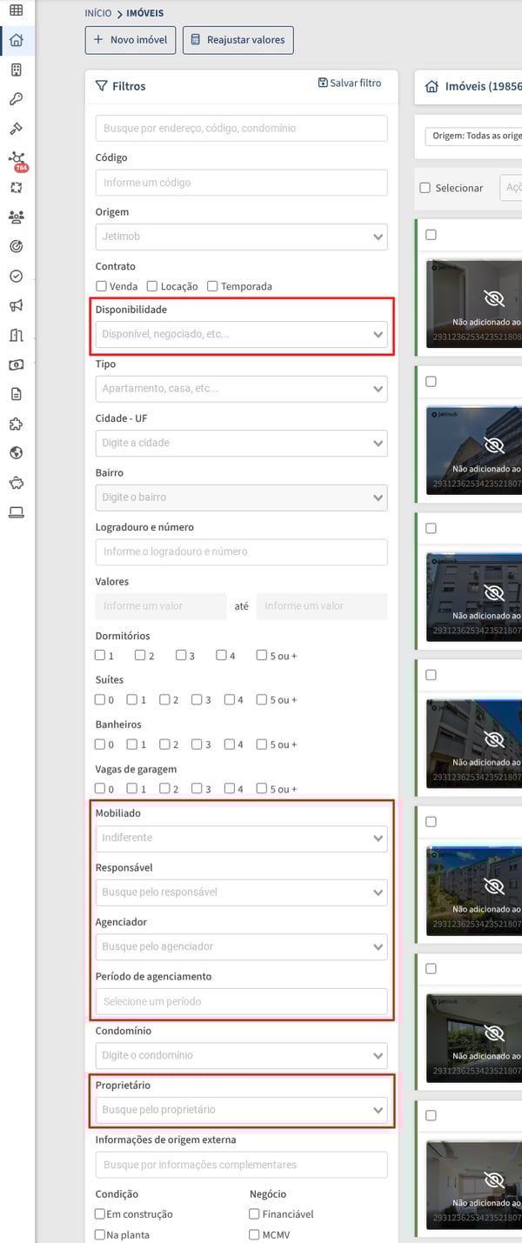Enable the Locação contract checkbox
Image resolution: width=522 pixels, height=1243 pixels.
click(x=152, y=286)
